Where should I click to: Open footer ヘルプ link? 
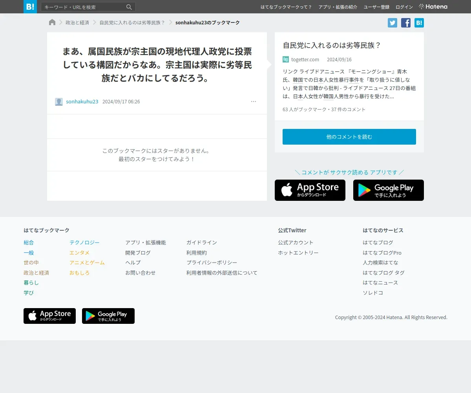[x=133, y=263]
